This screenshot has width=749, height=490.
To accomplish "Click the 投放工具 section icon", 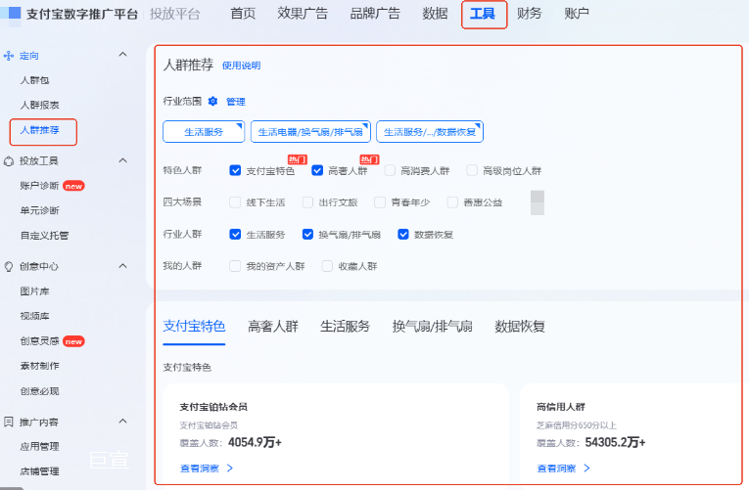I will [x=9, y=161].
